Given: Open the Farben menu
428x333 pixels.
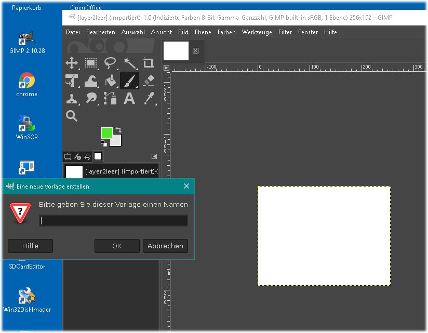Looking at the screenshot, I should pos(226,32).
